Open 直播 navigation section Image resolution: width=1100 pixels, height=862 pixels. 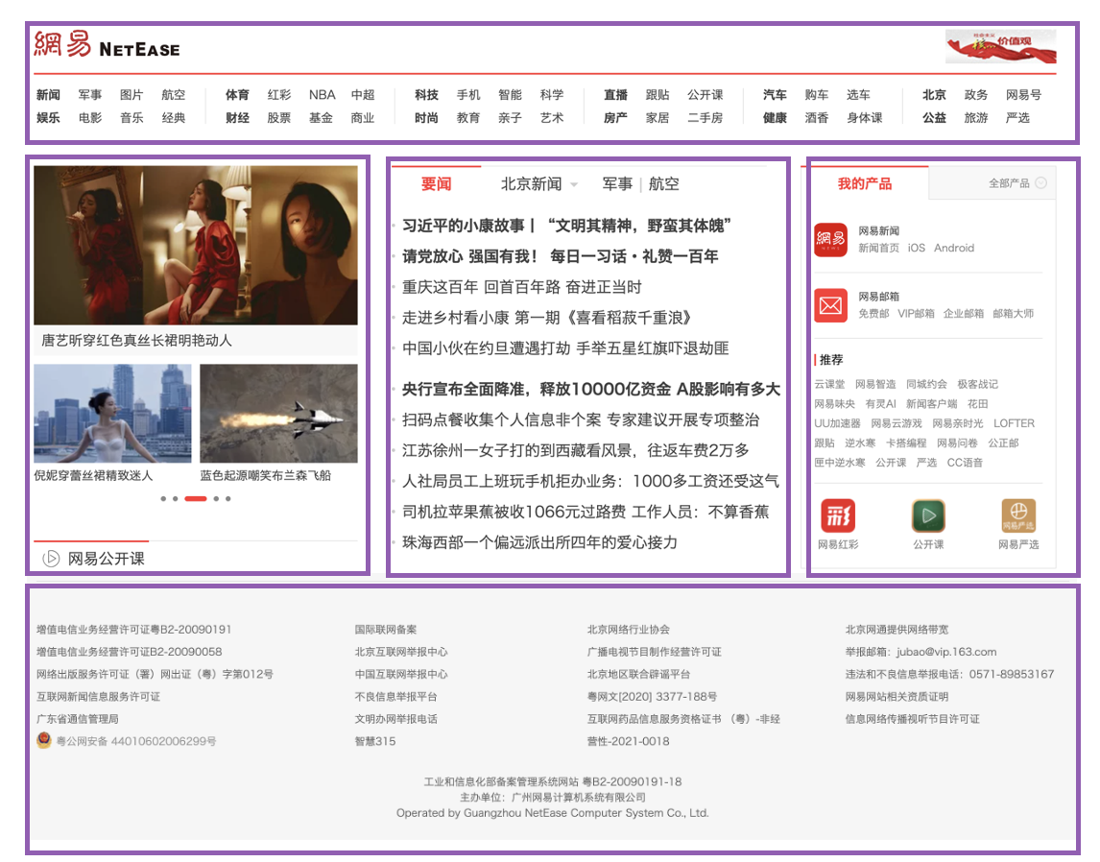[x=615, y=95]
